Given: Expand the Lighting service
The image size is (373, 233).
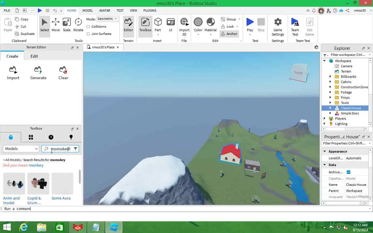Looking at the screenshot, I should [x=324, y=124].
